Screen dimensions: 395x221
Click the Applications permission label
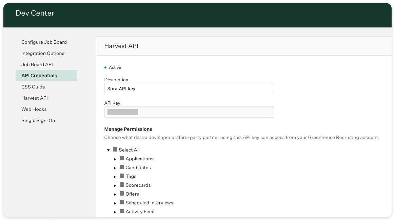[x=140, y=159]
